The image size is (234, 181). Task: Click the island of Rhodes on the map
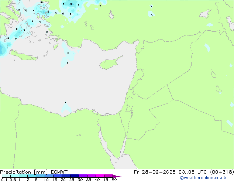pos(55,47)
